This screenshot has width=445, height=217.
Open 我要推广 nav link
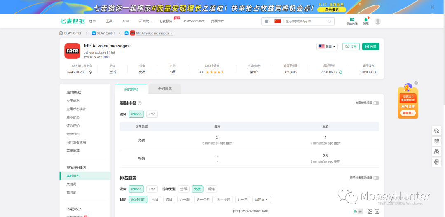click(218, 21)
